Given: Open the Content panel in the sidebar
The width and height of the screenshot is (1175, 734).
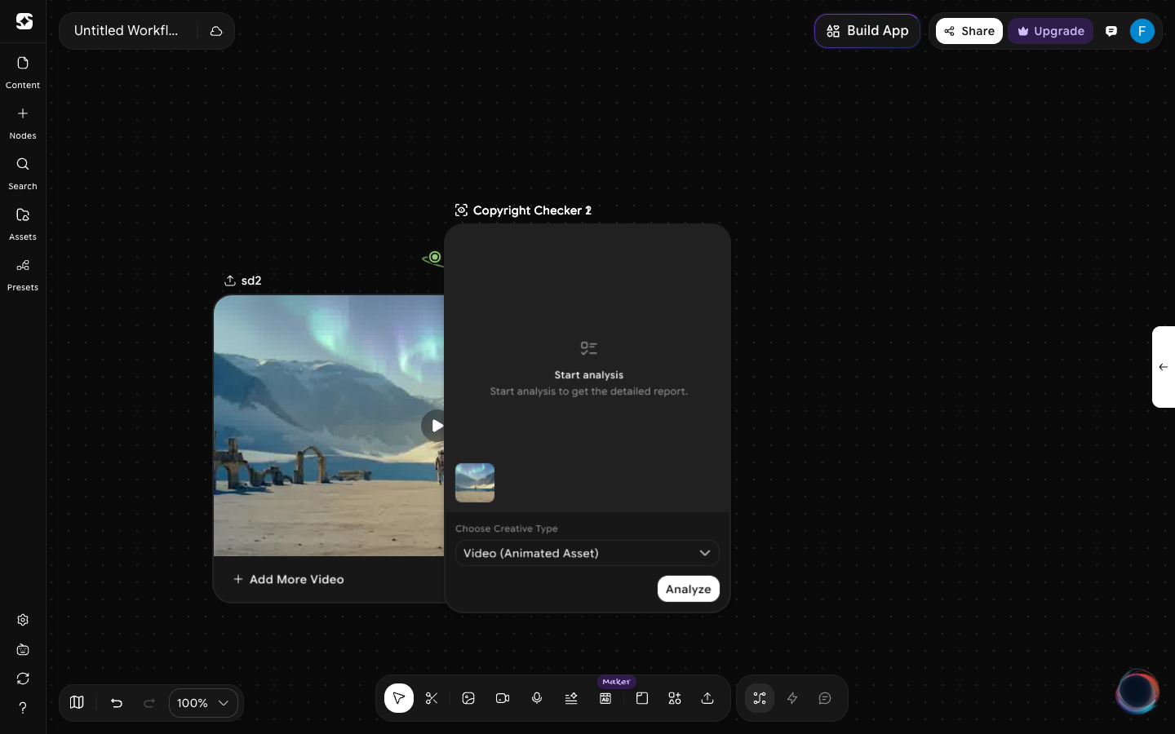Looking at the screenshot, I should tap(23, 72).
